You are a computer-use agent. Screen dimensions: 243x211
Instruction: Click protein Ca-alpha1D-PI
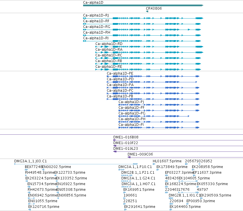coord(159,128)
